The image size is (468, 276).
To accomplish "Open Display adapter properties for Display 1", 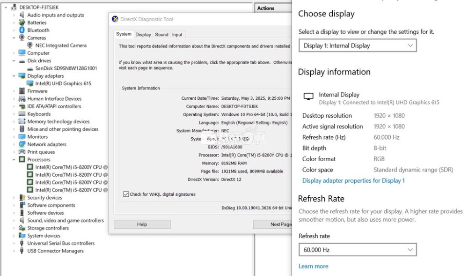I will click(353, 181).
